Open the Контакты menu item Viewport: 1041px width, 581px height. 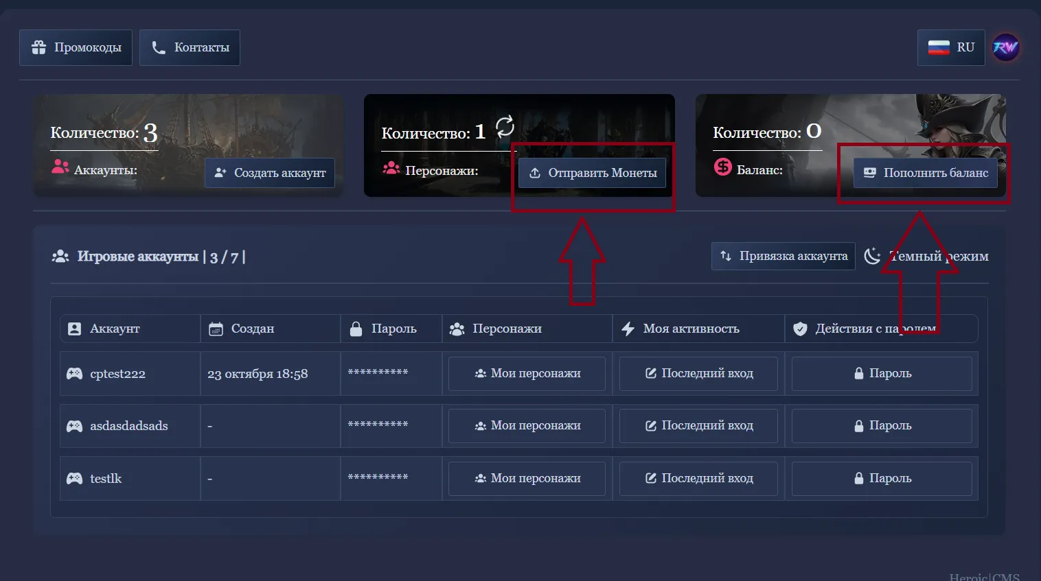[190, 47]
